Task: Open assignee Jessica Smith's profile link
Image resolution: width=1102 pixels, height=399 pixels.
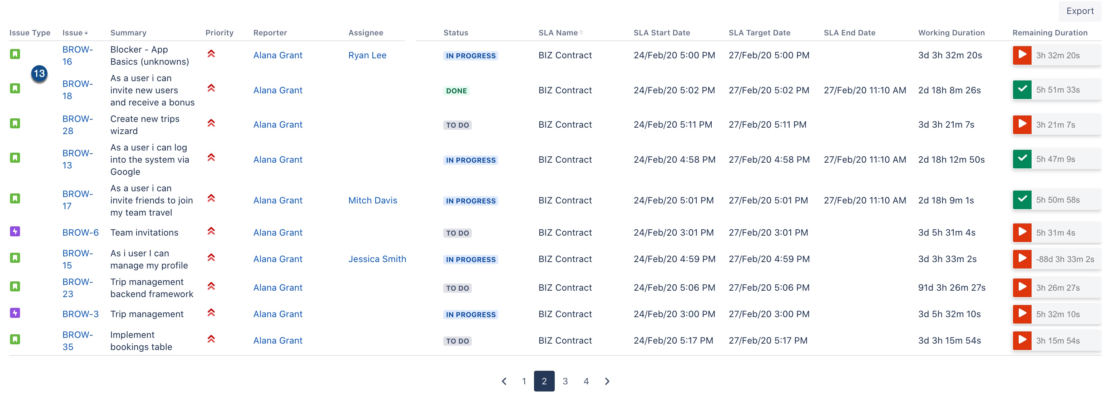Action: click(377, 259)
